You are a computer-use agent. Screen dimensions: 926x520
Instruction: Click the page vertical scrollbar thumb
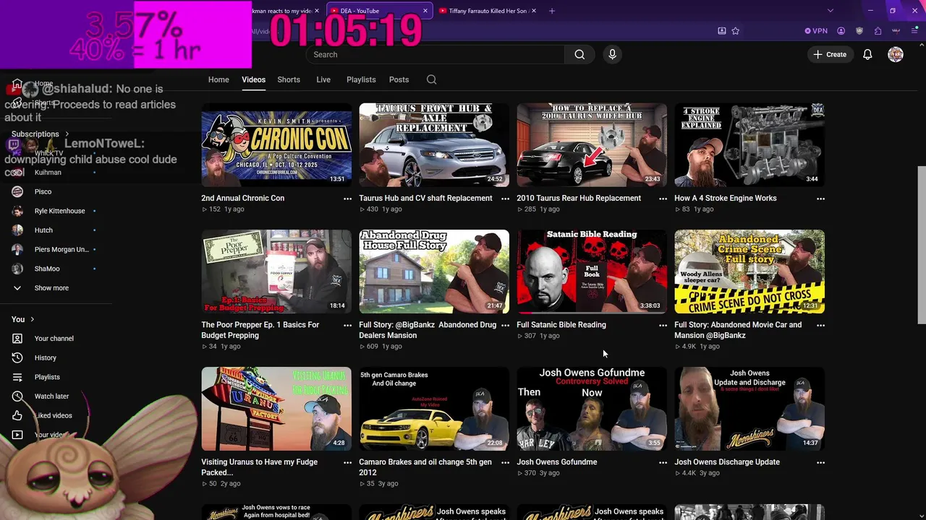tap(921, 245)
